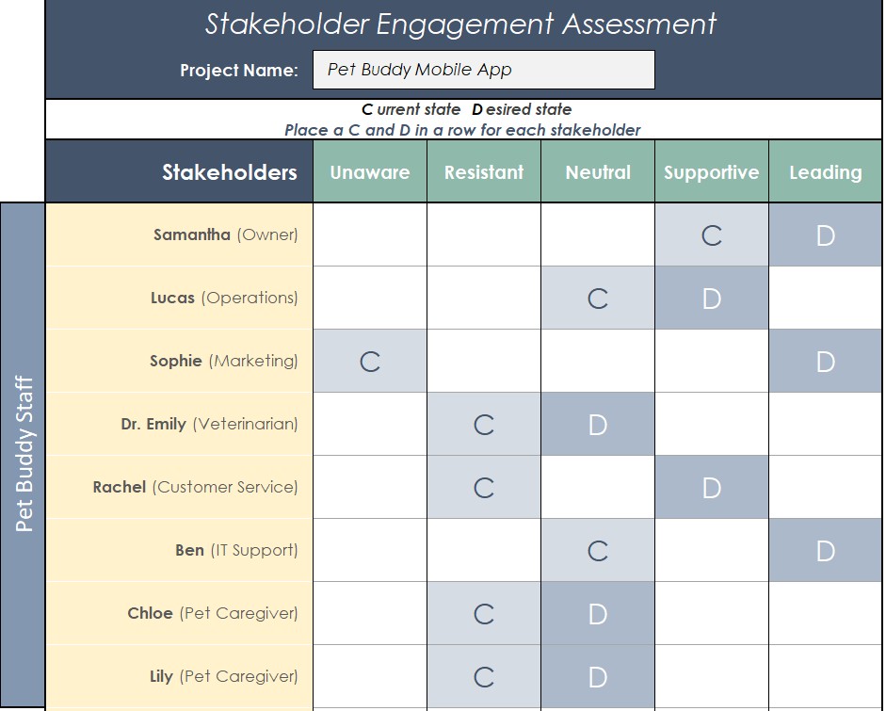Viewport: 886px width, 711px height.
Task: Select the C cell in Chloe's row
Action: coord(484,613)
